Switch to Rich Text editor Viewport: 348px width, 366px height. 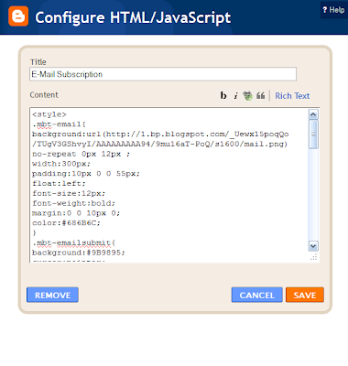click(x=292, y=96)
